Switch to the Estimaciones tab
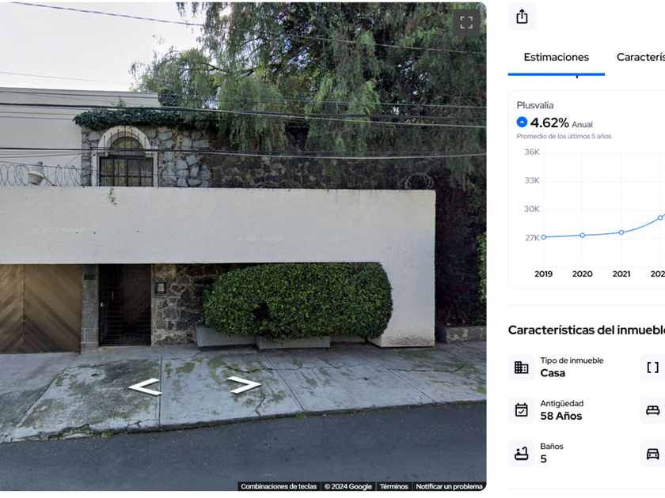The width and height of the screenshot is (665, 498). tap(556, 57)
